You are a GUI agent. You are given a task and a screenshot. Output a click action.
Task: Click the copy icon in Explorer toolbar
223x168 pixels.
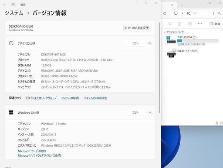(169, 24)
